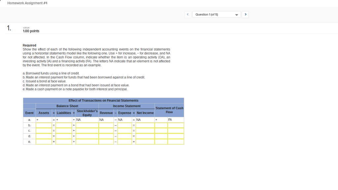Click the Stockholder's Equity cell for event b
The image size is (338, 190).
87,125
